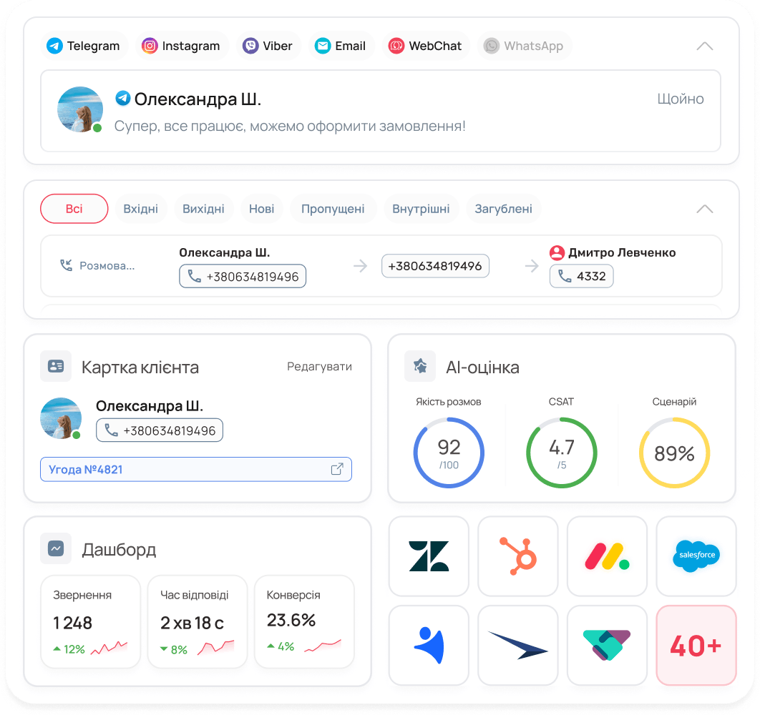Screen dimensions: 760x715
Task: Click Олександра's avatar in the client card
Action: click(x=61, y=418)
